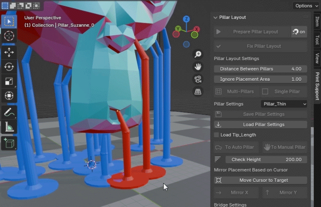321x207 pixels.
Task: Open the Item sidebar tab
Action: 317,21
